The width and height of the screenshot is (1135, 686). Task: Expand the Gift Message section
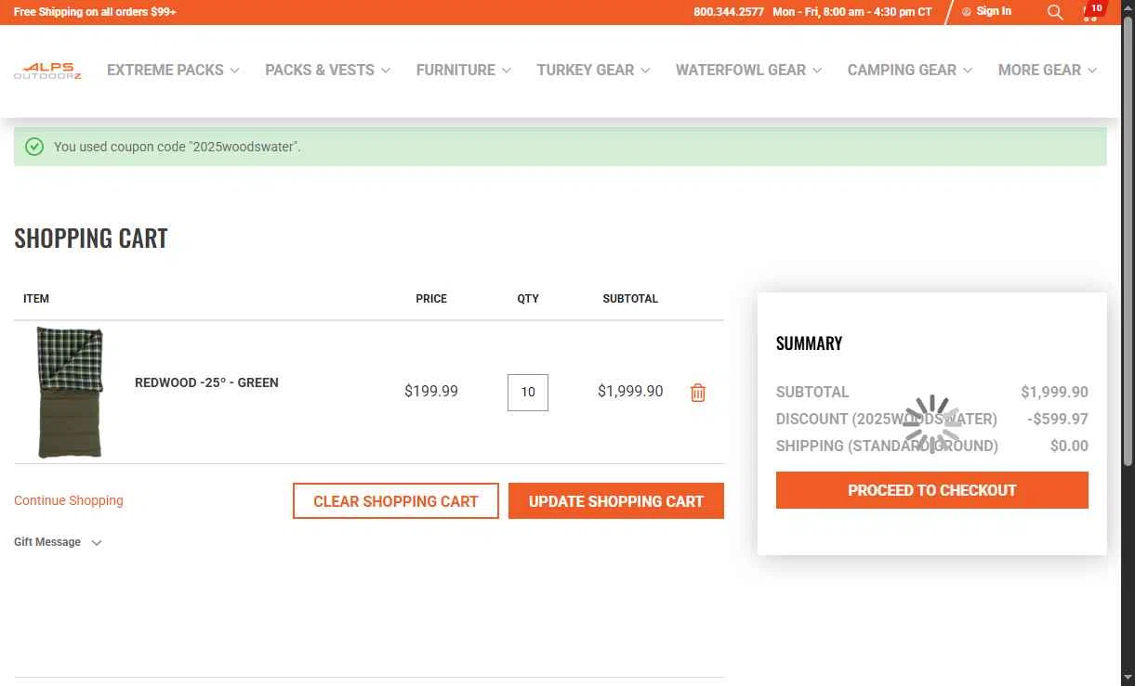(58, 542)
